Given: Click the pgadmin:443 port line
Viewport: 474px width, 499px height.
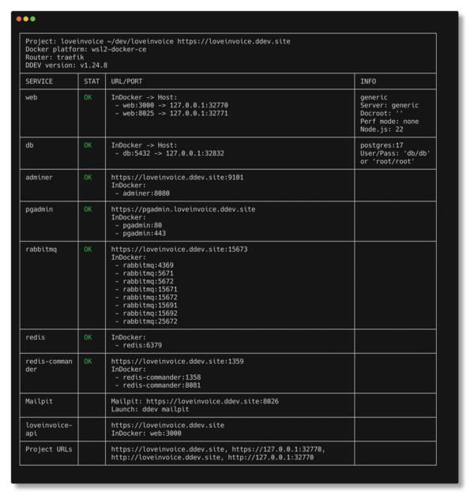Looking at the screenshot, I should (x=141, y=233).
